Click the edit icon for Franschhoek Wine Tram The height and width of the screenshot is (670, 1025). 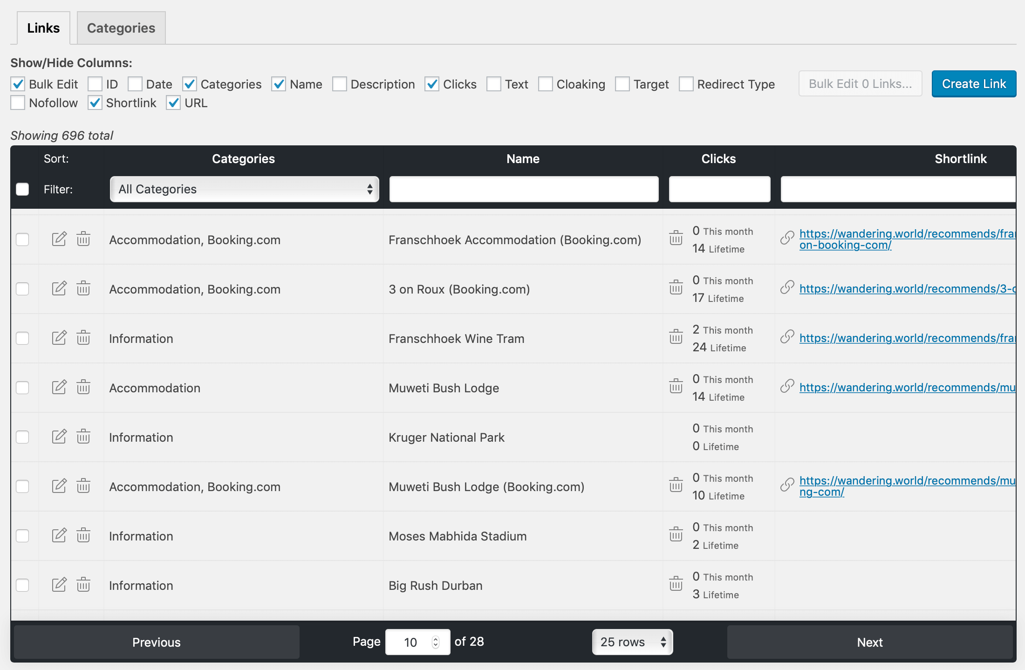click(x=59, y=338)
